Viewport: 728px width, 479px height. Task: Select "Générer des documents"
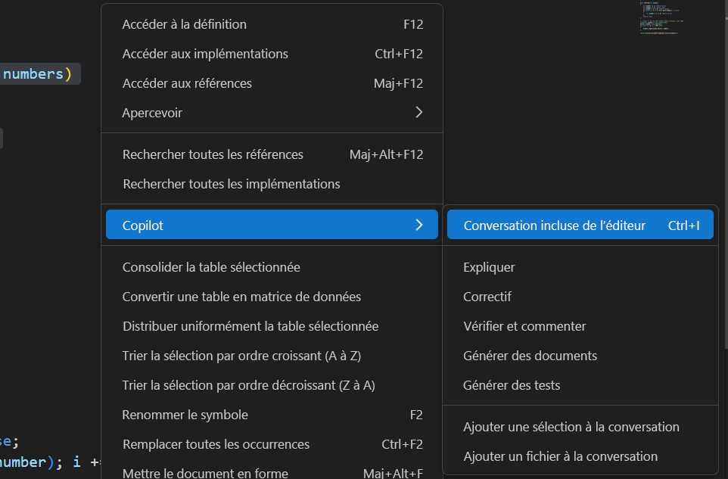coord(530,356)
